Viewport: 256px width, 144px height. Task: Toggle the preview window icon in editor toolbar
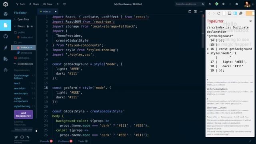tap(190, 12)
